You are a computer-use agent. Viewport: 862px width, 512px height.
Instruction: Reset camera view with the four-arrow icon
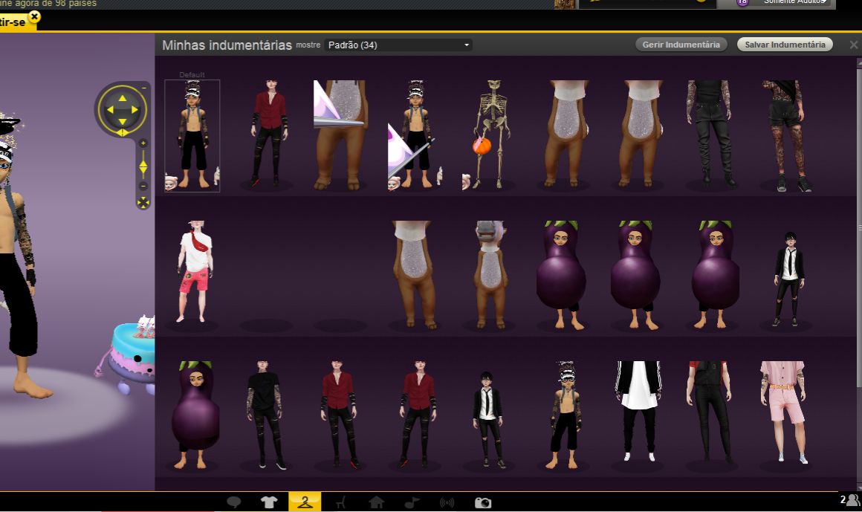point(143,203)
